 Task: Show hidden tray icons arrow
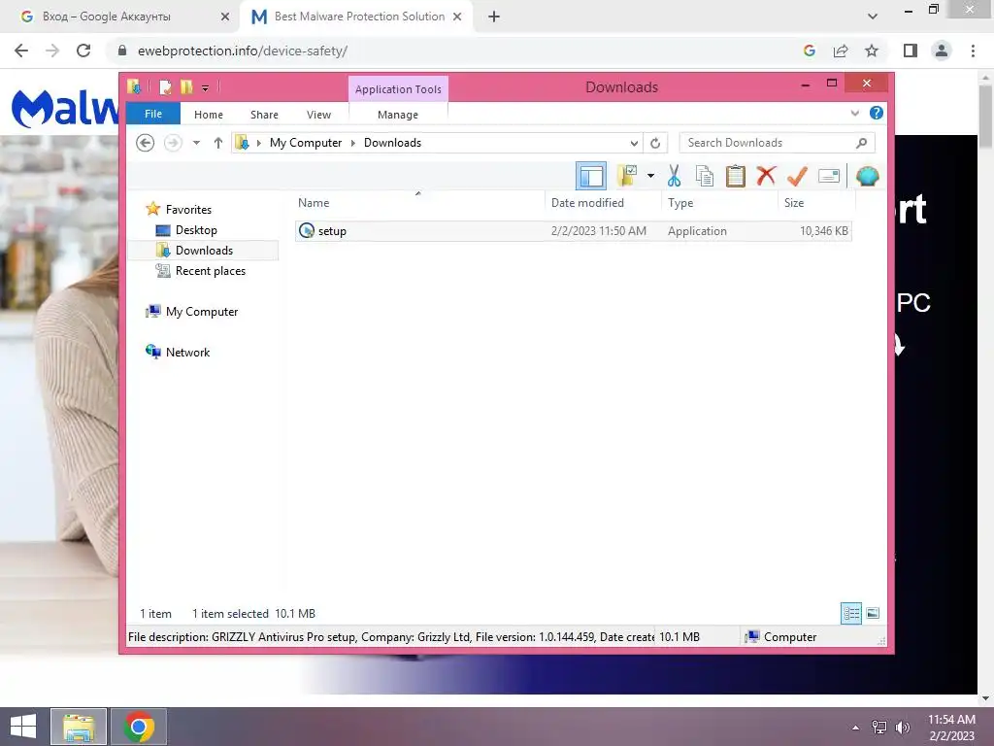coord(855,728)
